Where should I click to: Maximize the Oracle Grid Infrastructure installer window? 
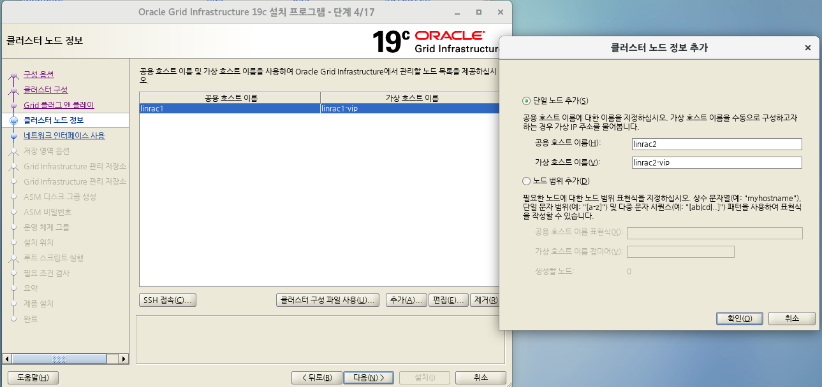click(479, 13)
